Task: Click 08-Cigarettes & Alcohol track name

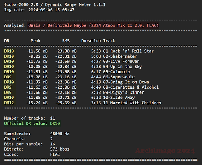Action: tap(131, 87)
